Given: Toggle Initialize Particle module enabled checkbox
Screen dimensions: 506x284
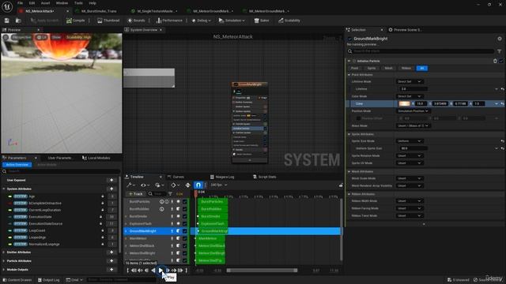Looking at the screenshot, I should pyautogui.click(x=501, y=61).
